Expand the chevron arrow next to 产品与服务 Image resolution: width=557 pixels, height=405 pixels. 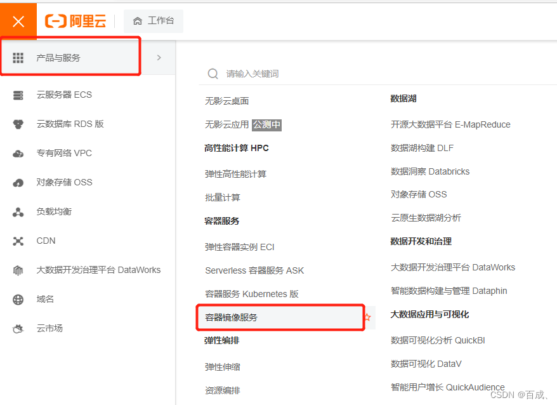click(159, 58)
